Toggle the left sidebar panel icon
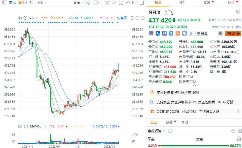Viewport: 242px width, 148px height. 4,2
